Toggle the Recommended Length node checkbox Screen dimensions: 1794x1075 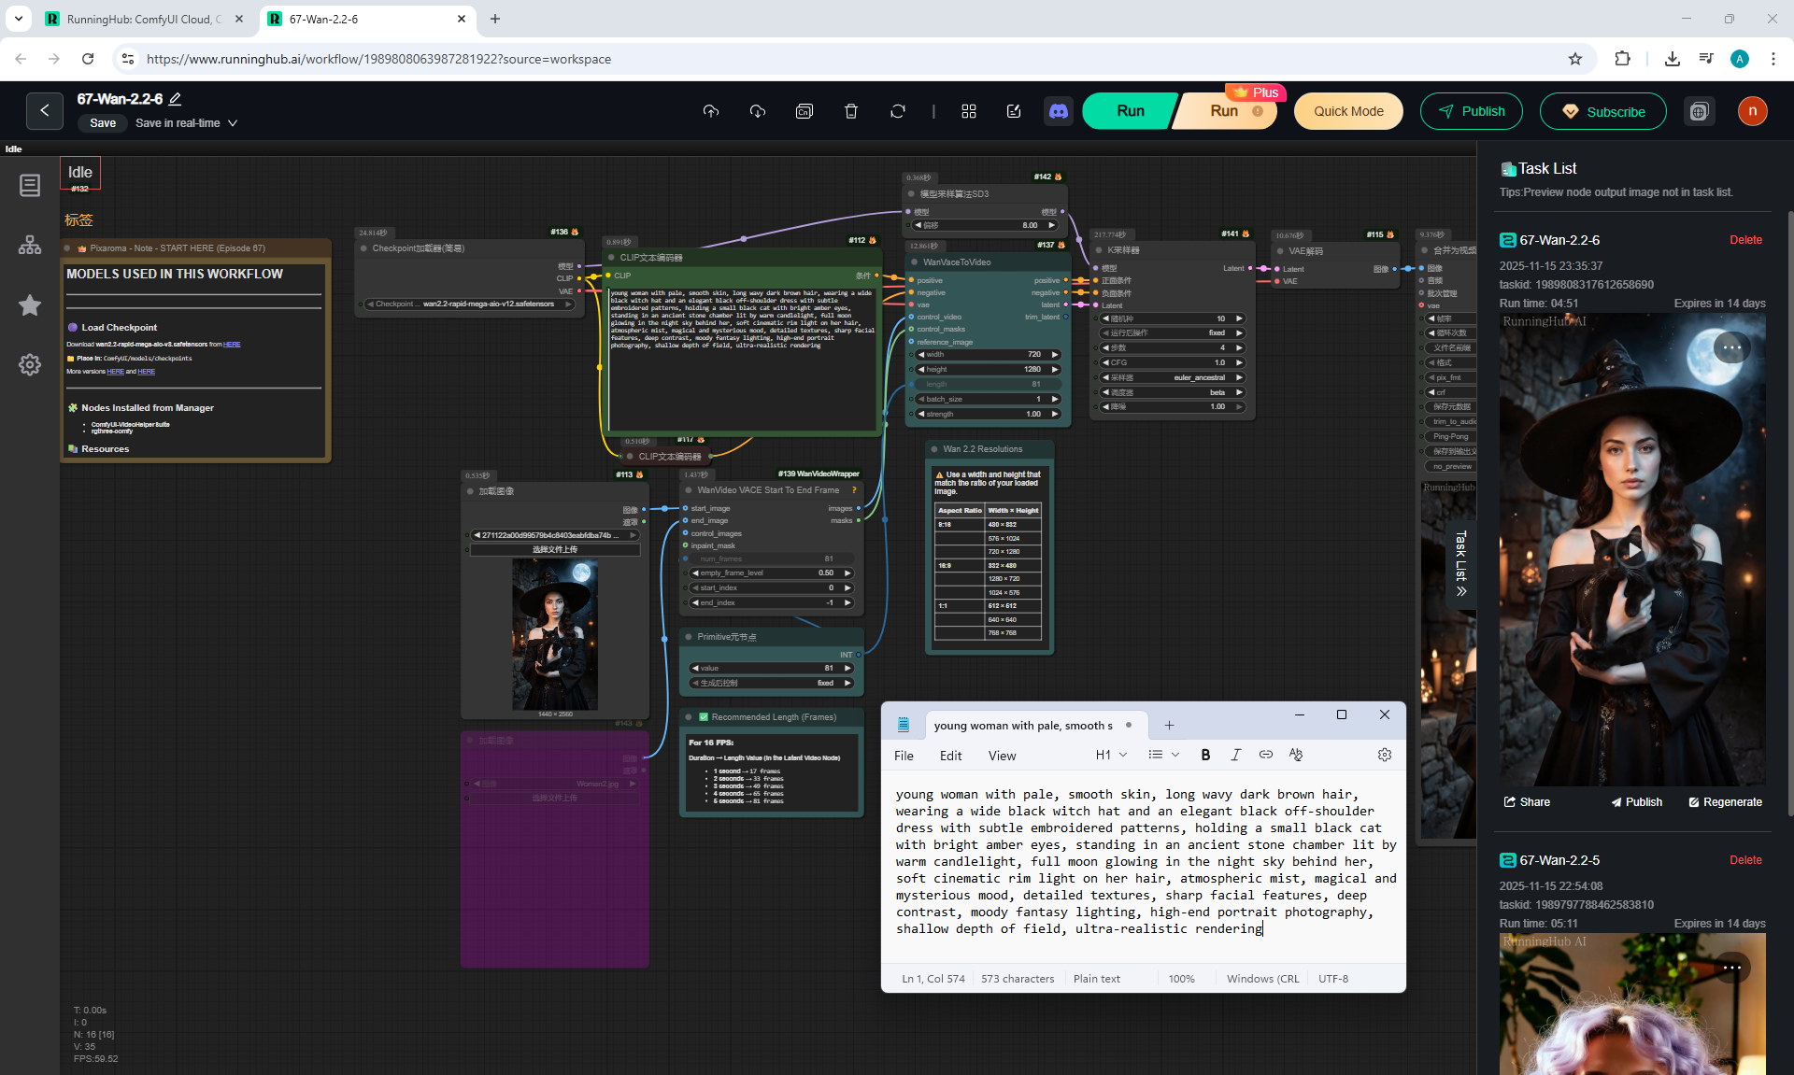704,717
